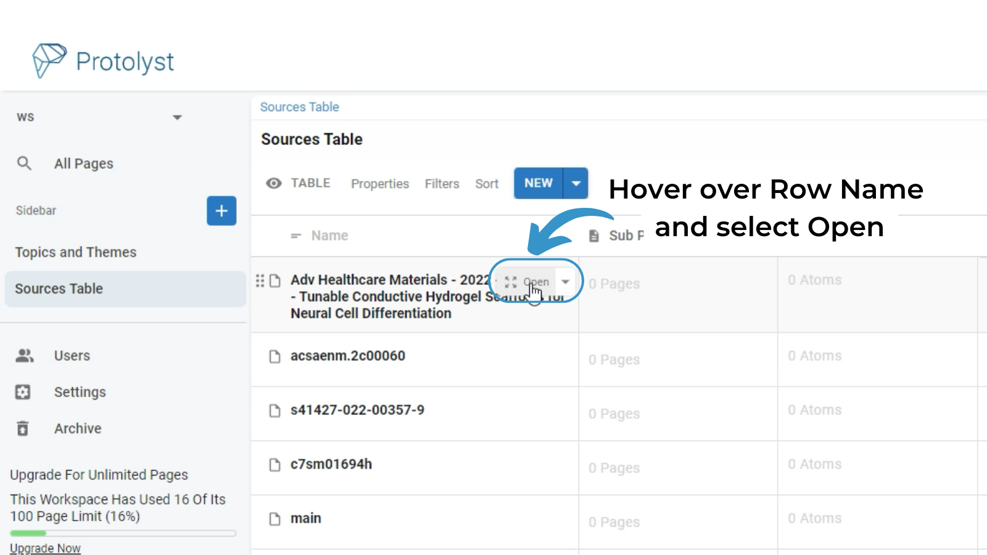Click the Archive trash icon
The width and height of the screenshot is (987, 555).
tap(23, 429)
